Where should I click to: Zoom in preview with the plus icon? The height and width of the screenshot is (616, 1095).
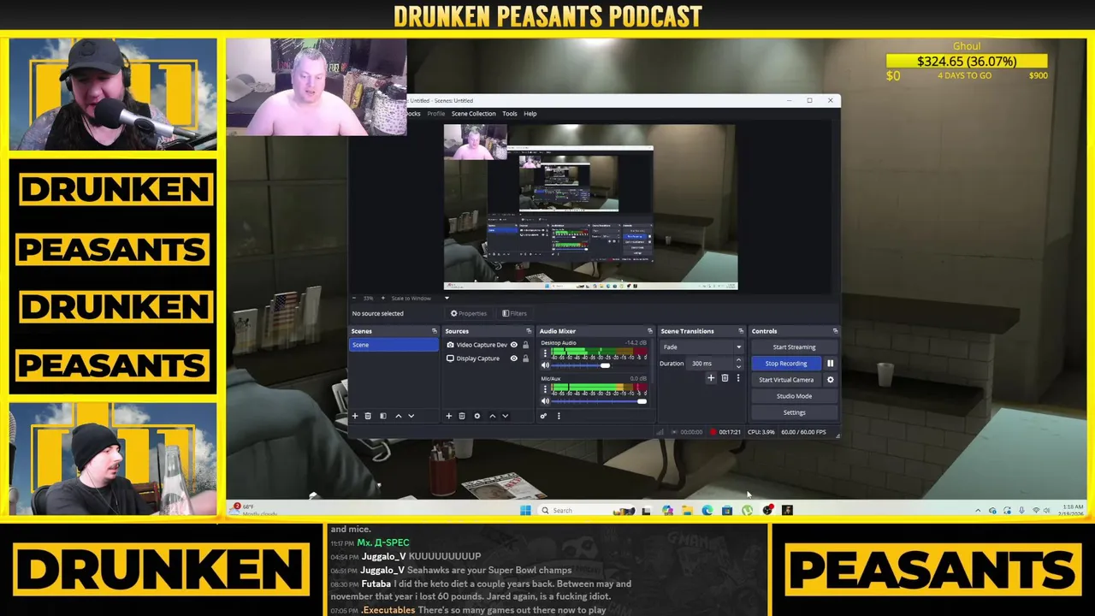coord(382,298)
